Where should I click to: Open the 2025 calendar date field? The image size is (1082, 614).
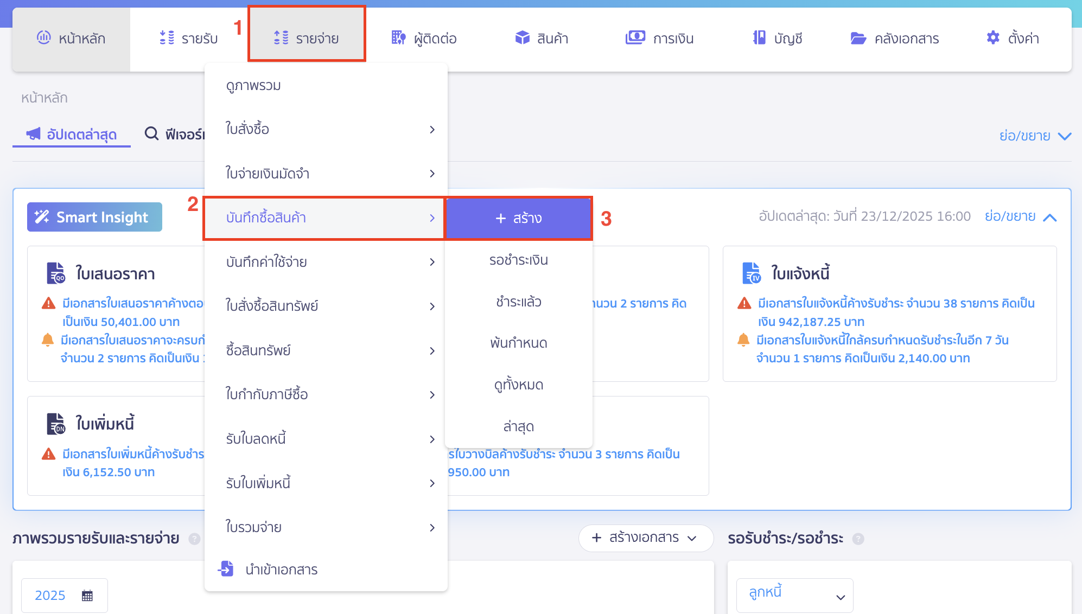[63, 594]
